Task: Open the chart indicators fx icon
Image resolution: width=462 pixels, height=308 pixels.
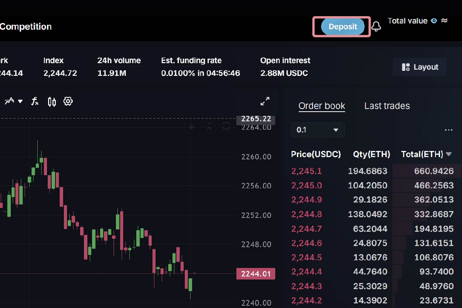Action: click(35, 101)
